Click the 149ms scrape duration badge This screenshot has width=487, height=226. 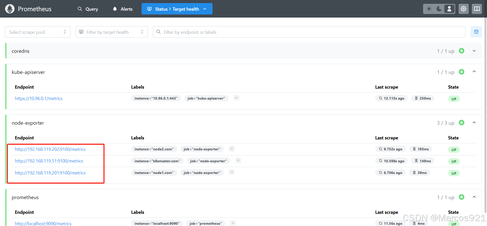coord(423,161)
